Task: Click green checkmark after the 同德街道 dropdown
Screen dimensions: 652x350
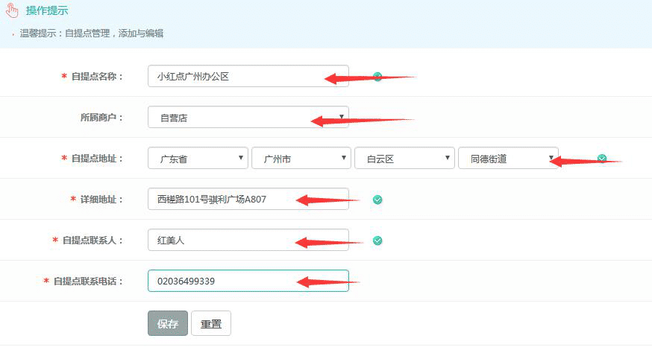Action: click(x=602, y=158)
